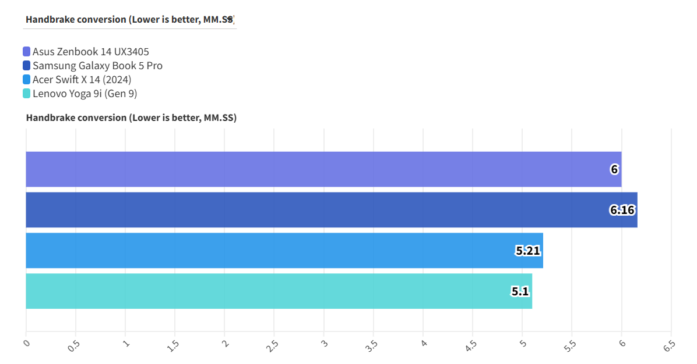This screenshot has width=697, height=364.
Task: Click the 6.16 value label on the bar
Action: tap(623, 210)
